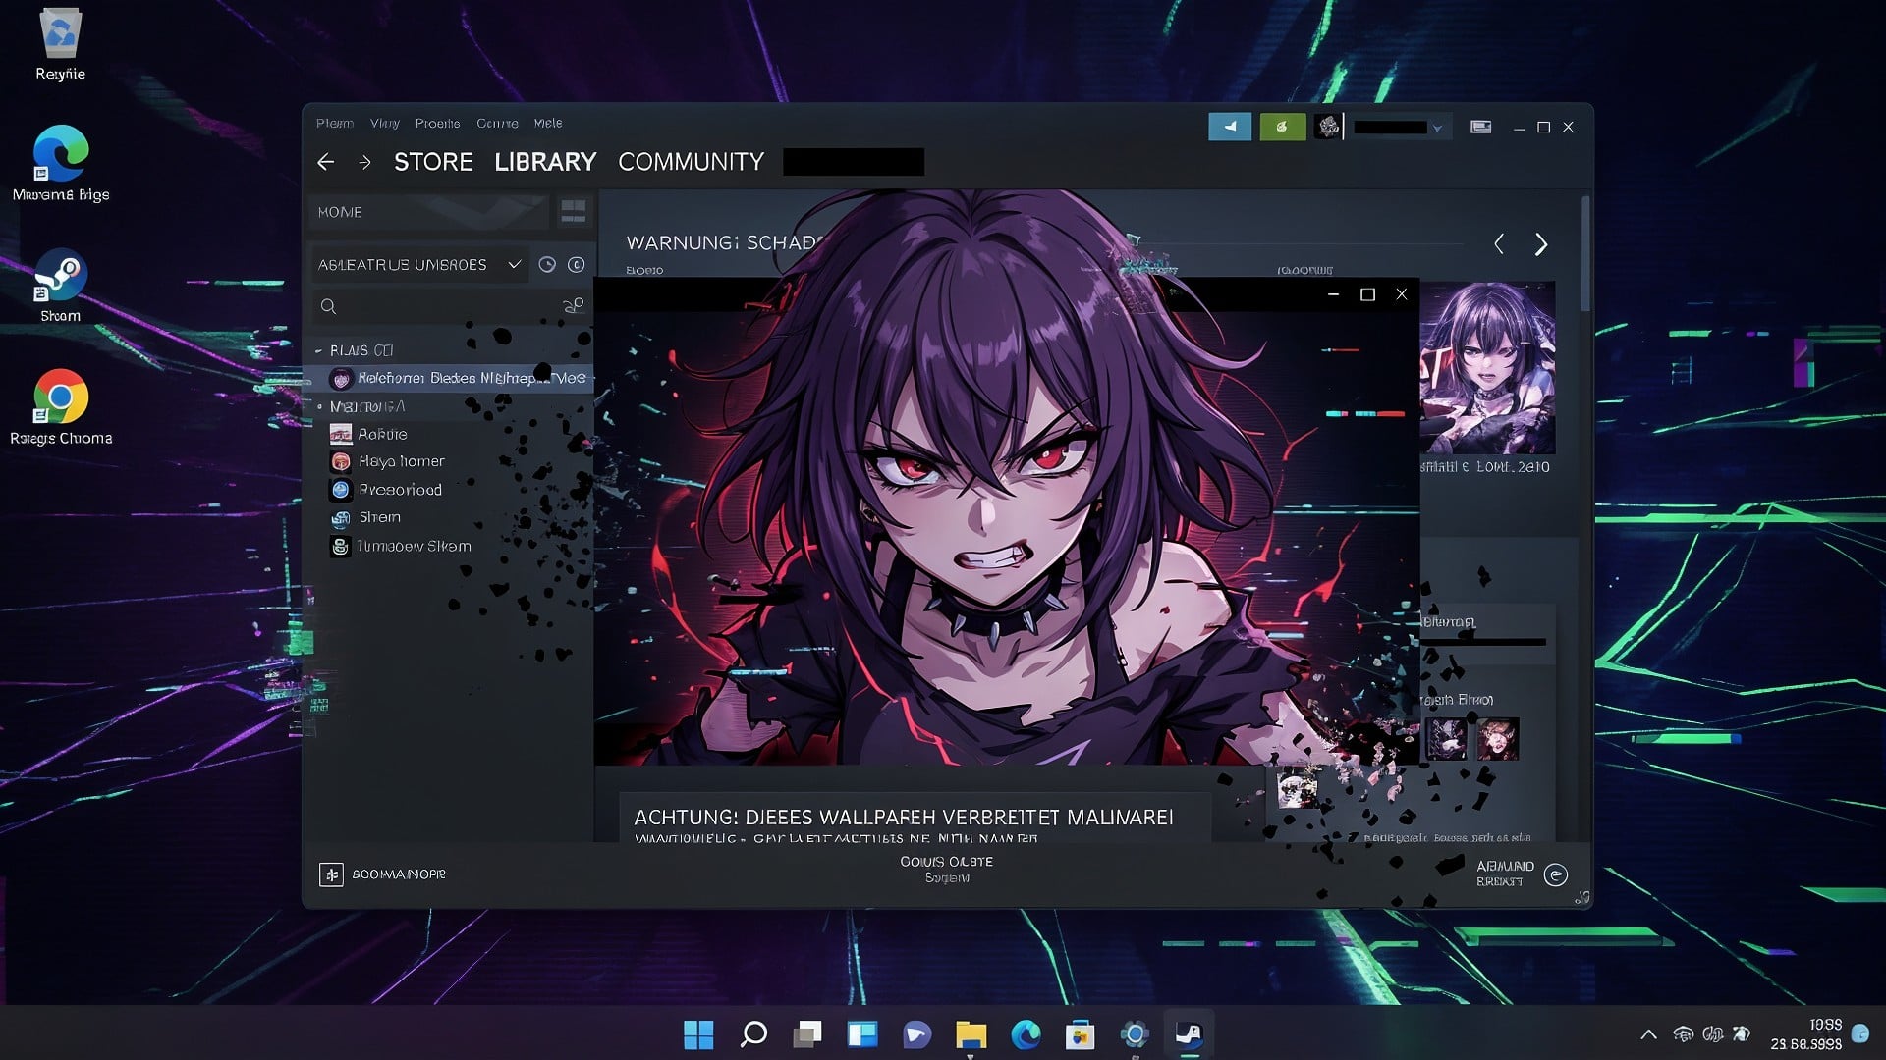Screen dimensions: 1886x1060
Task: Select the highlighted game in library list
Action: pos(449,378)
